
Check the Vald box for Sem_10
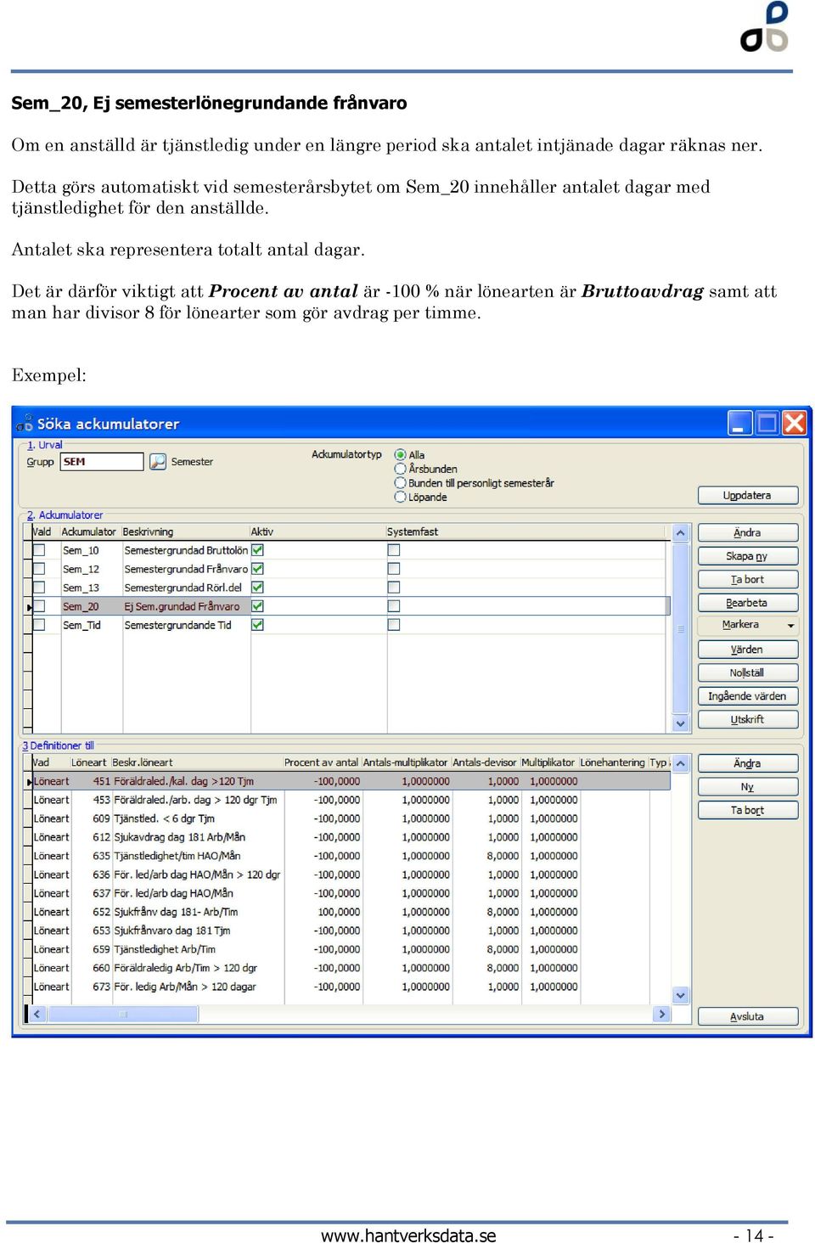[39, 550]
